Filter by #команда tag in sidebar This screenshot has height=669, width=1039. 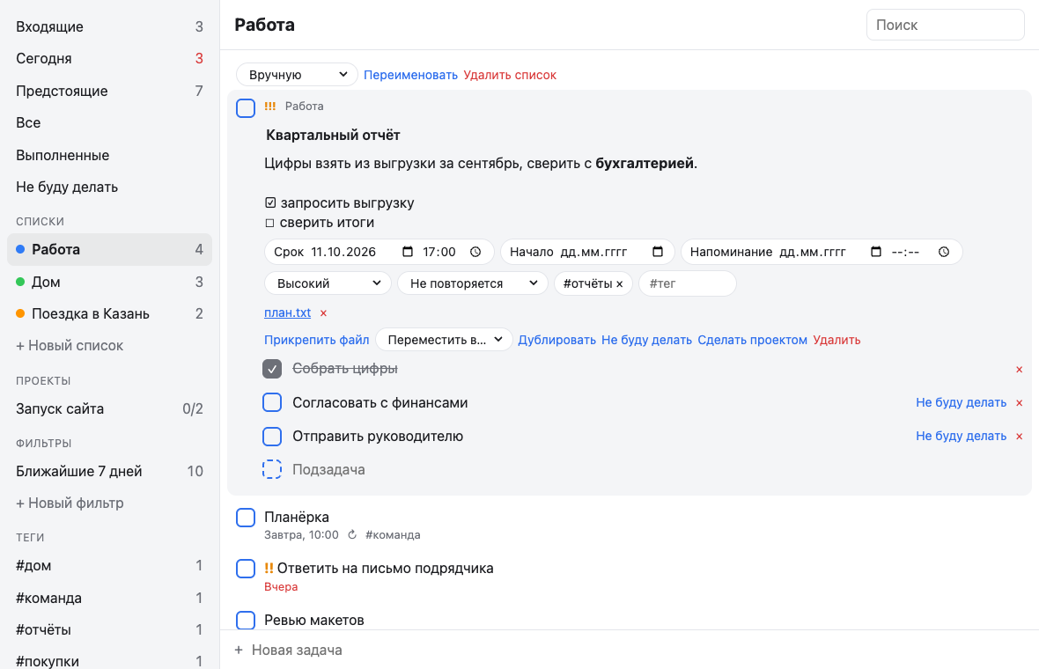[109, 598]
